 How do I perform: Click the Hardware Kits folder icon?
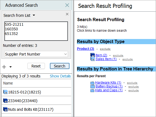point(92,83)
